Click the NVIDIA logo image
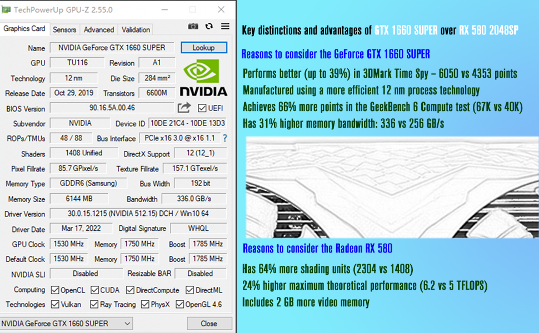This screenshot has width=539, height=333. 203,78
